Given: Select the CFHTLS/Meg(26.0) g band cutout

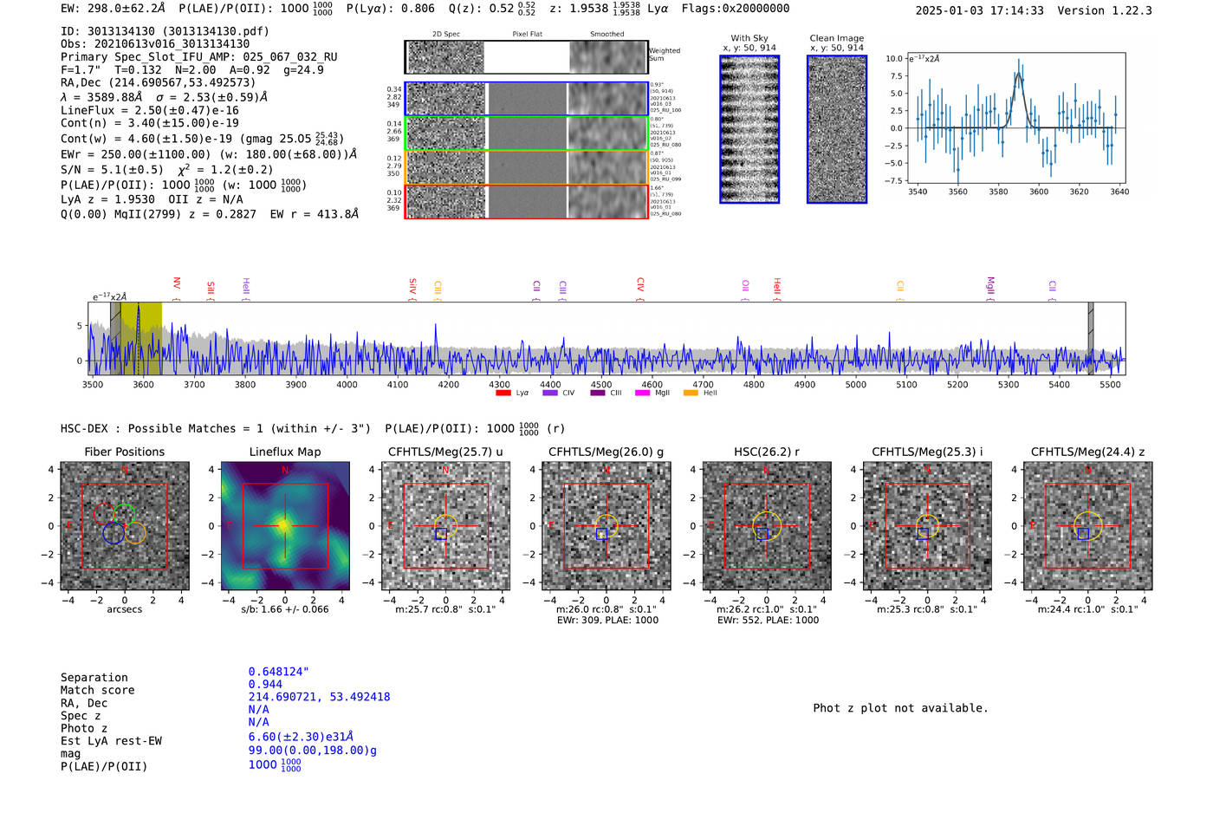Looking at the screenshot, I should 606,526.
